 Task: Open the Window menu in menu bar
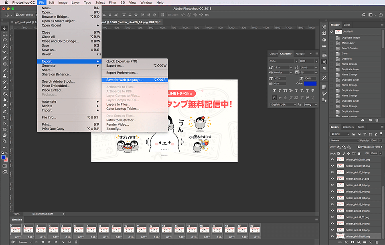(146, 2)
